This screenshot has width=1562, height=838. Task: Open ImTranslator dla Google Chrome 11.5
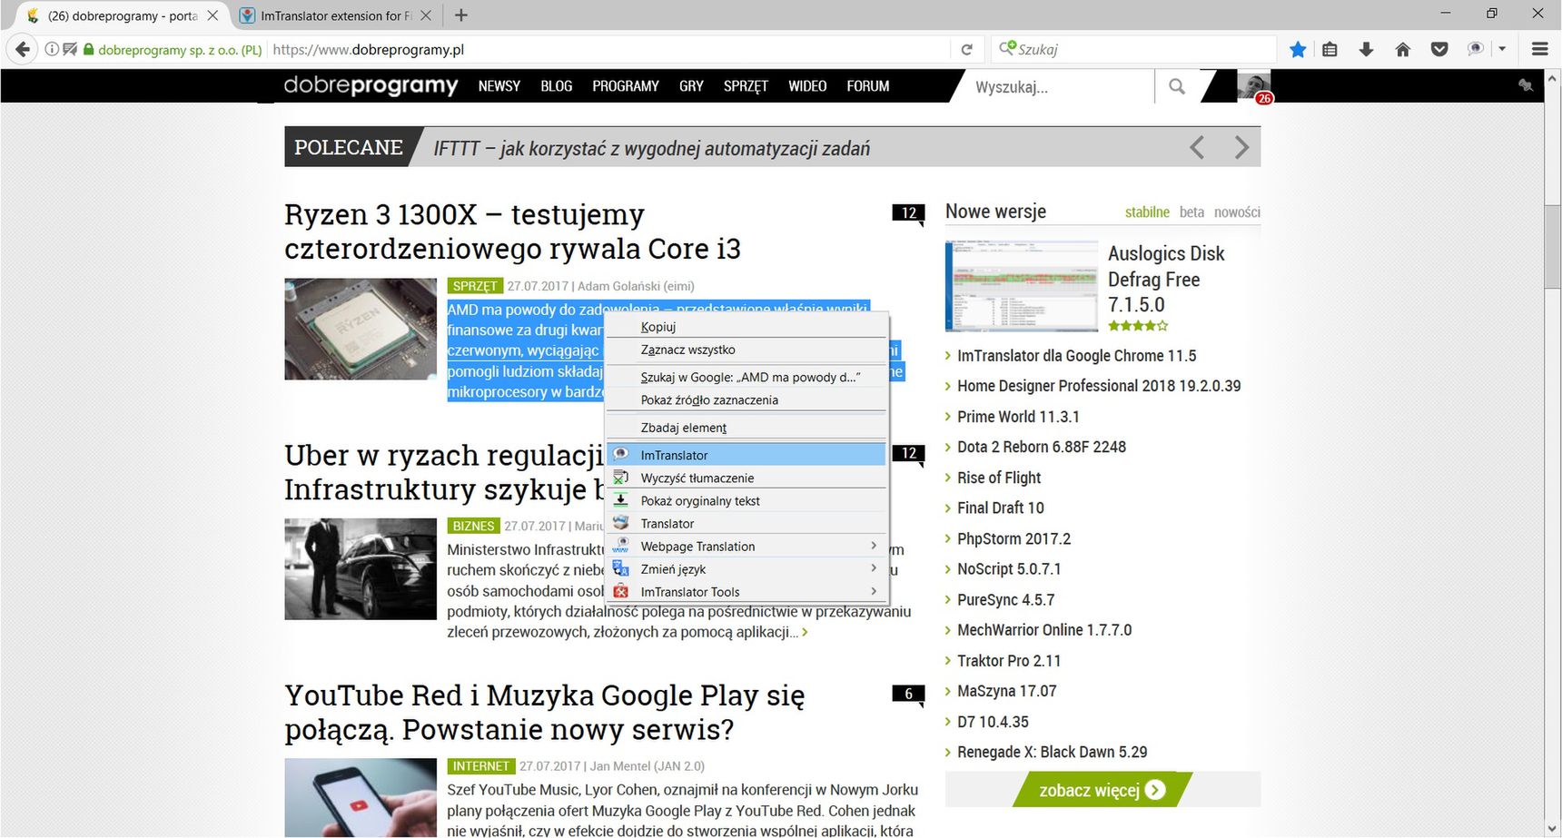tap(1076, 356)
